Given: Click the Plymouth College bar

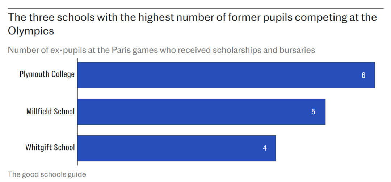Looking at the screenshot, I should point(226,75).
